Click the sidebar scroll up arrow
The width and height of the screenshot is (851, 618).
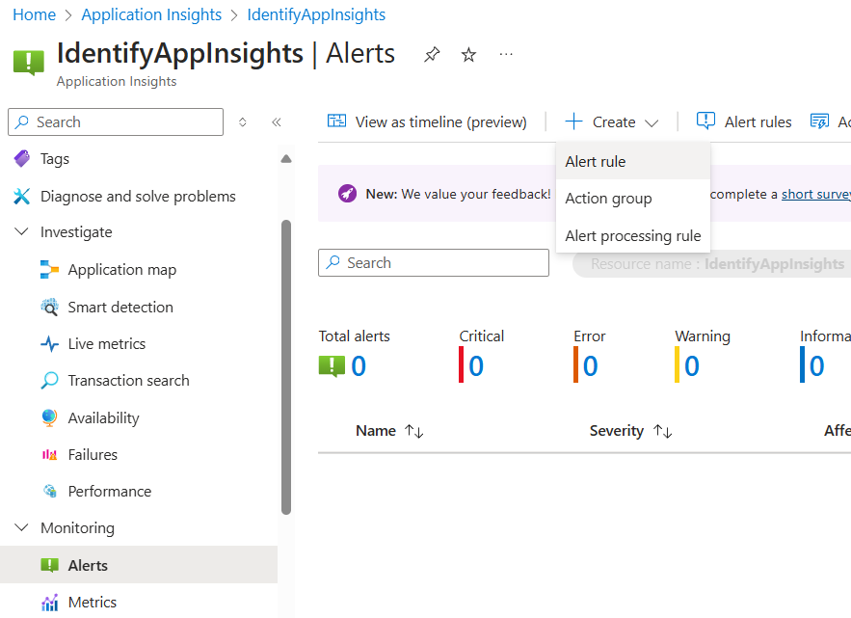tap(286, 158)
